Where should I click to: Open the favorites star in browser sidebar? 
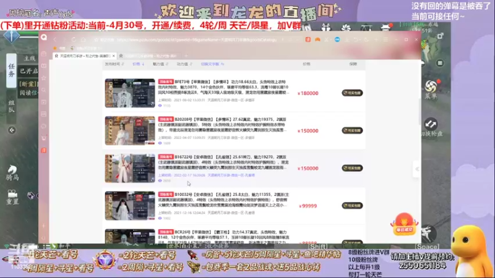44,78
